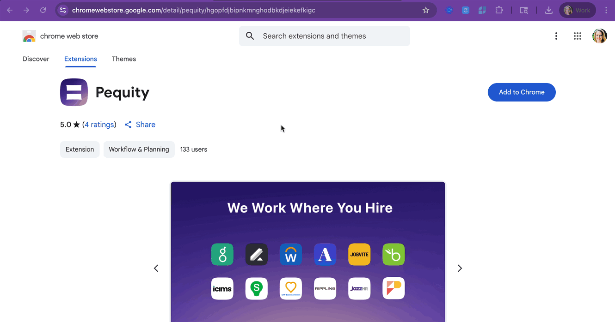Click the 'Extension' category chip

(x=80, y=149)
